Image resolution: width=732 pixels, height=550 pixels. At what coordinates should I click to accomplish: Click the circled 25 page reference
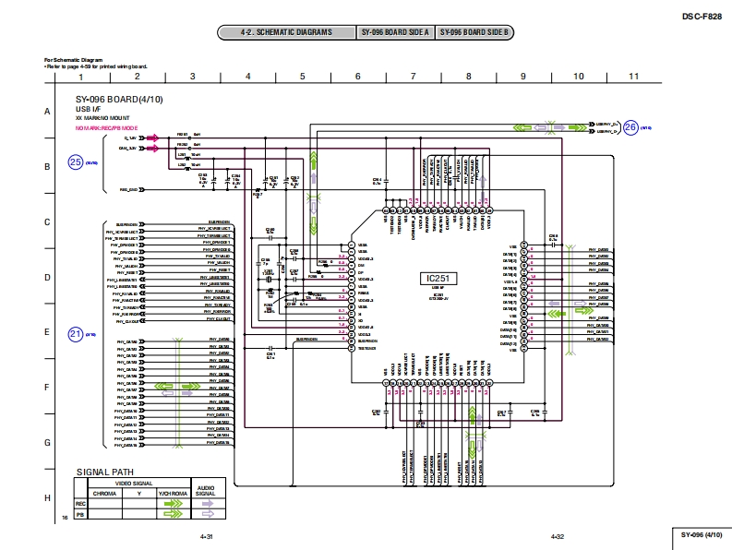click(76, 161)
